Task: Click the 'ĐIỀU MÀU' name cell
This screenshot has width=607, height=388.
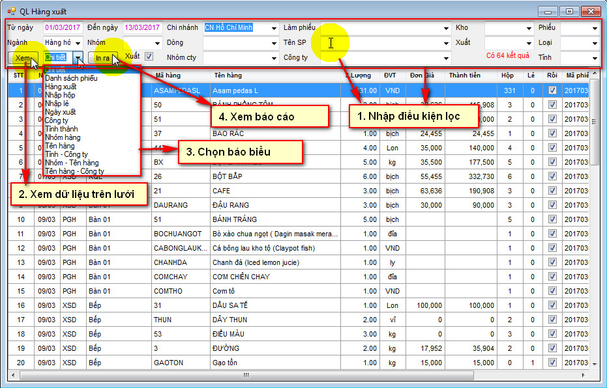Action: 275,333
